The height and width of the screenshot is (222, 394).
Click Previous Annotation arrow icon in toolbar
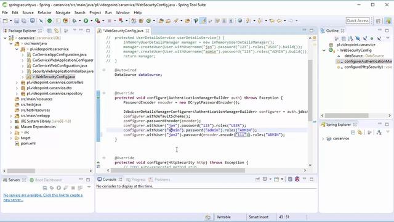(x=260, y=20)
